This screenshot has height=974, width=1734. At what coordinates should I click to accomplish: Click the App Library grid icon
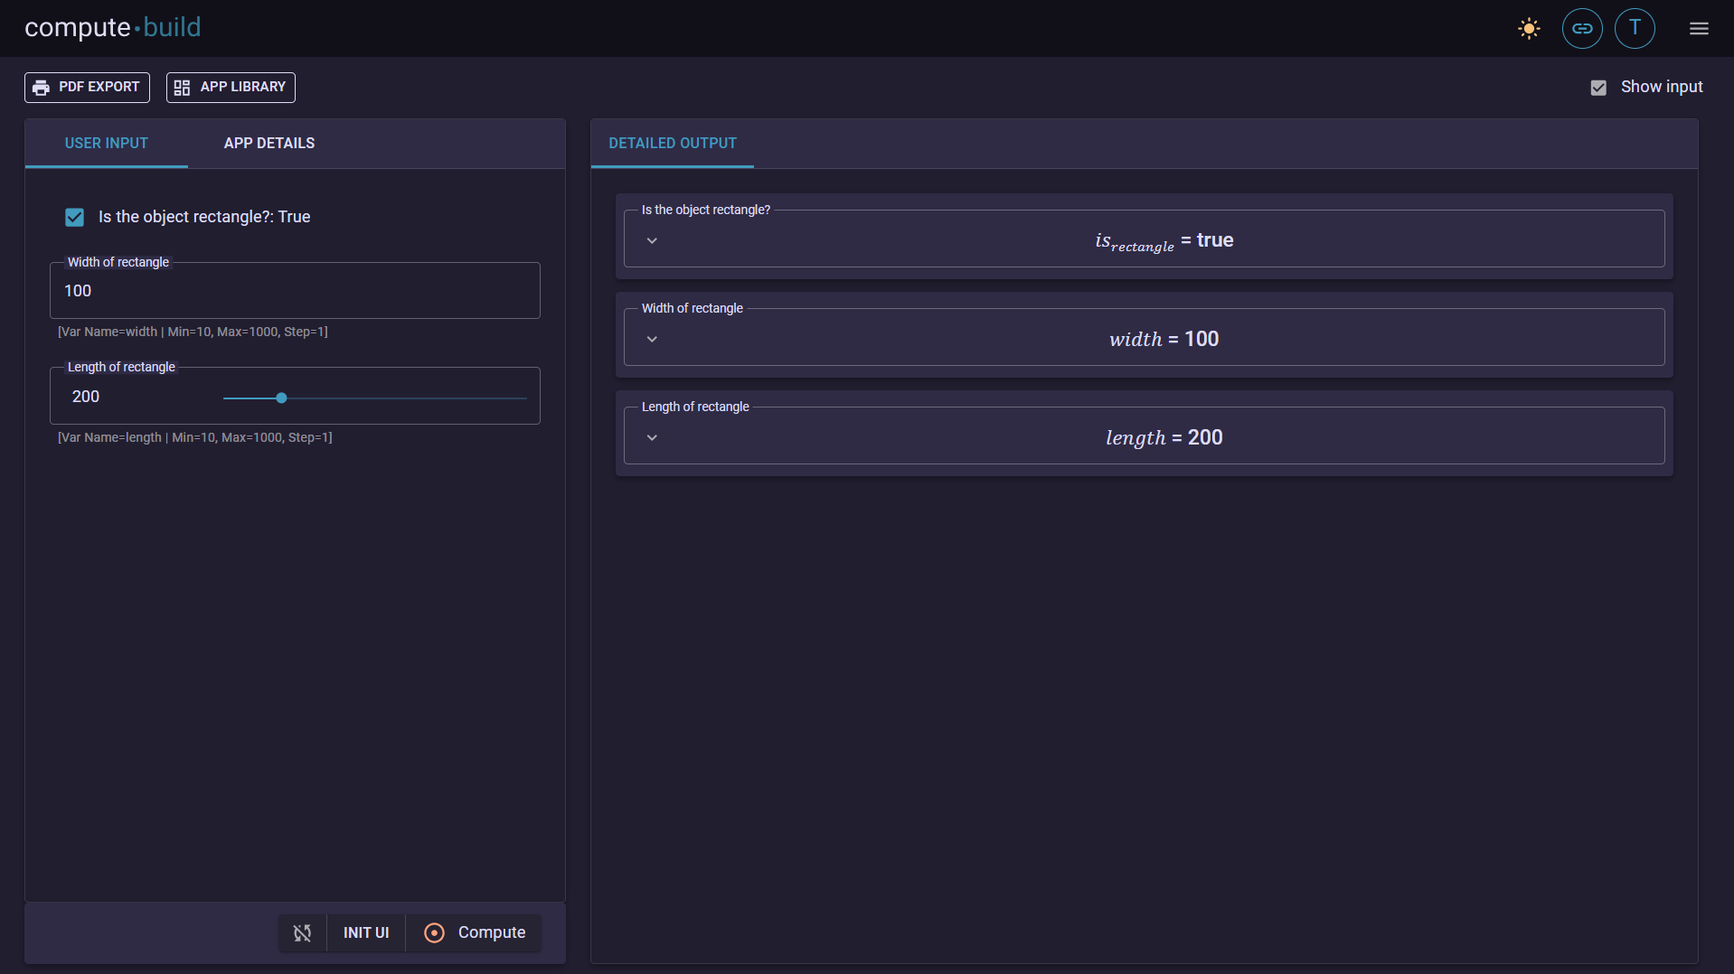(182, 88)
